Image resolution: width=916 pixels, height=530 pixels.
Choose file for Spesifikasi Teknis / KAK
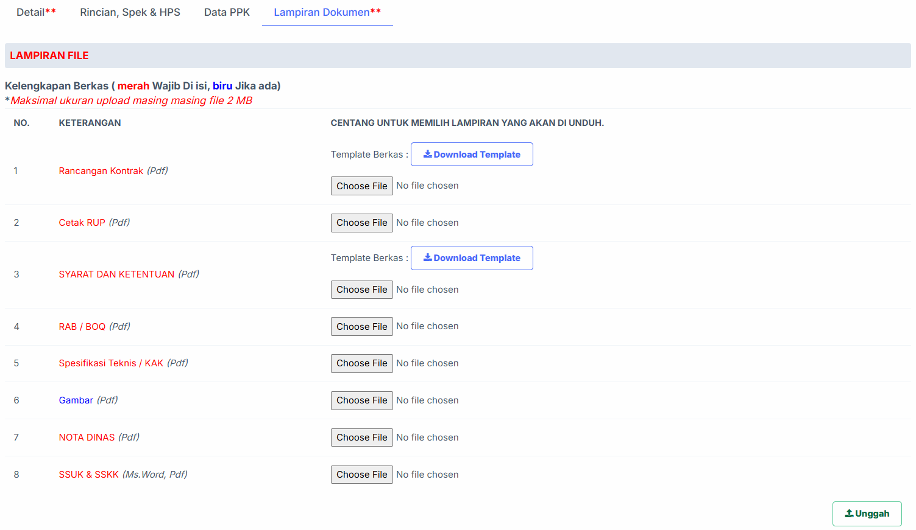point(361,363)
